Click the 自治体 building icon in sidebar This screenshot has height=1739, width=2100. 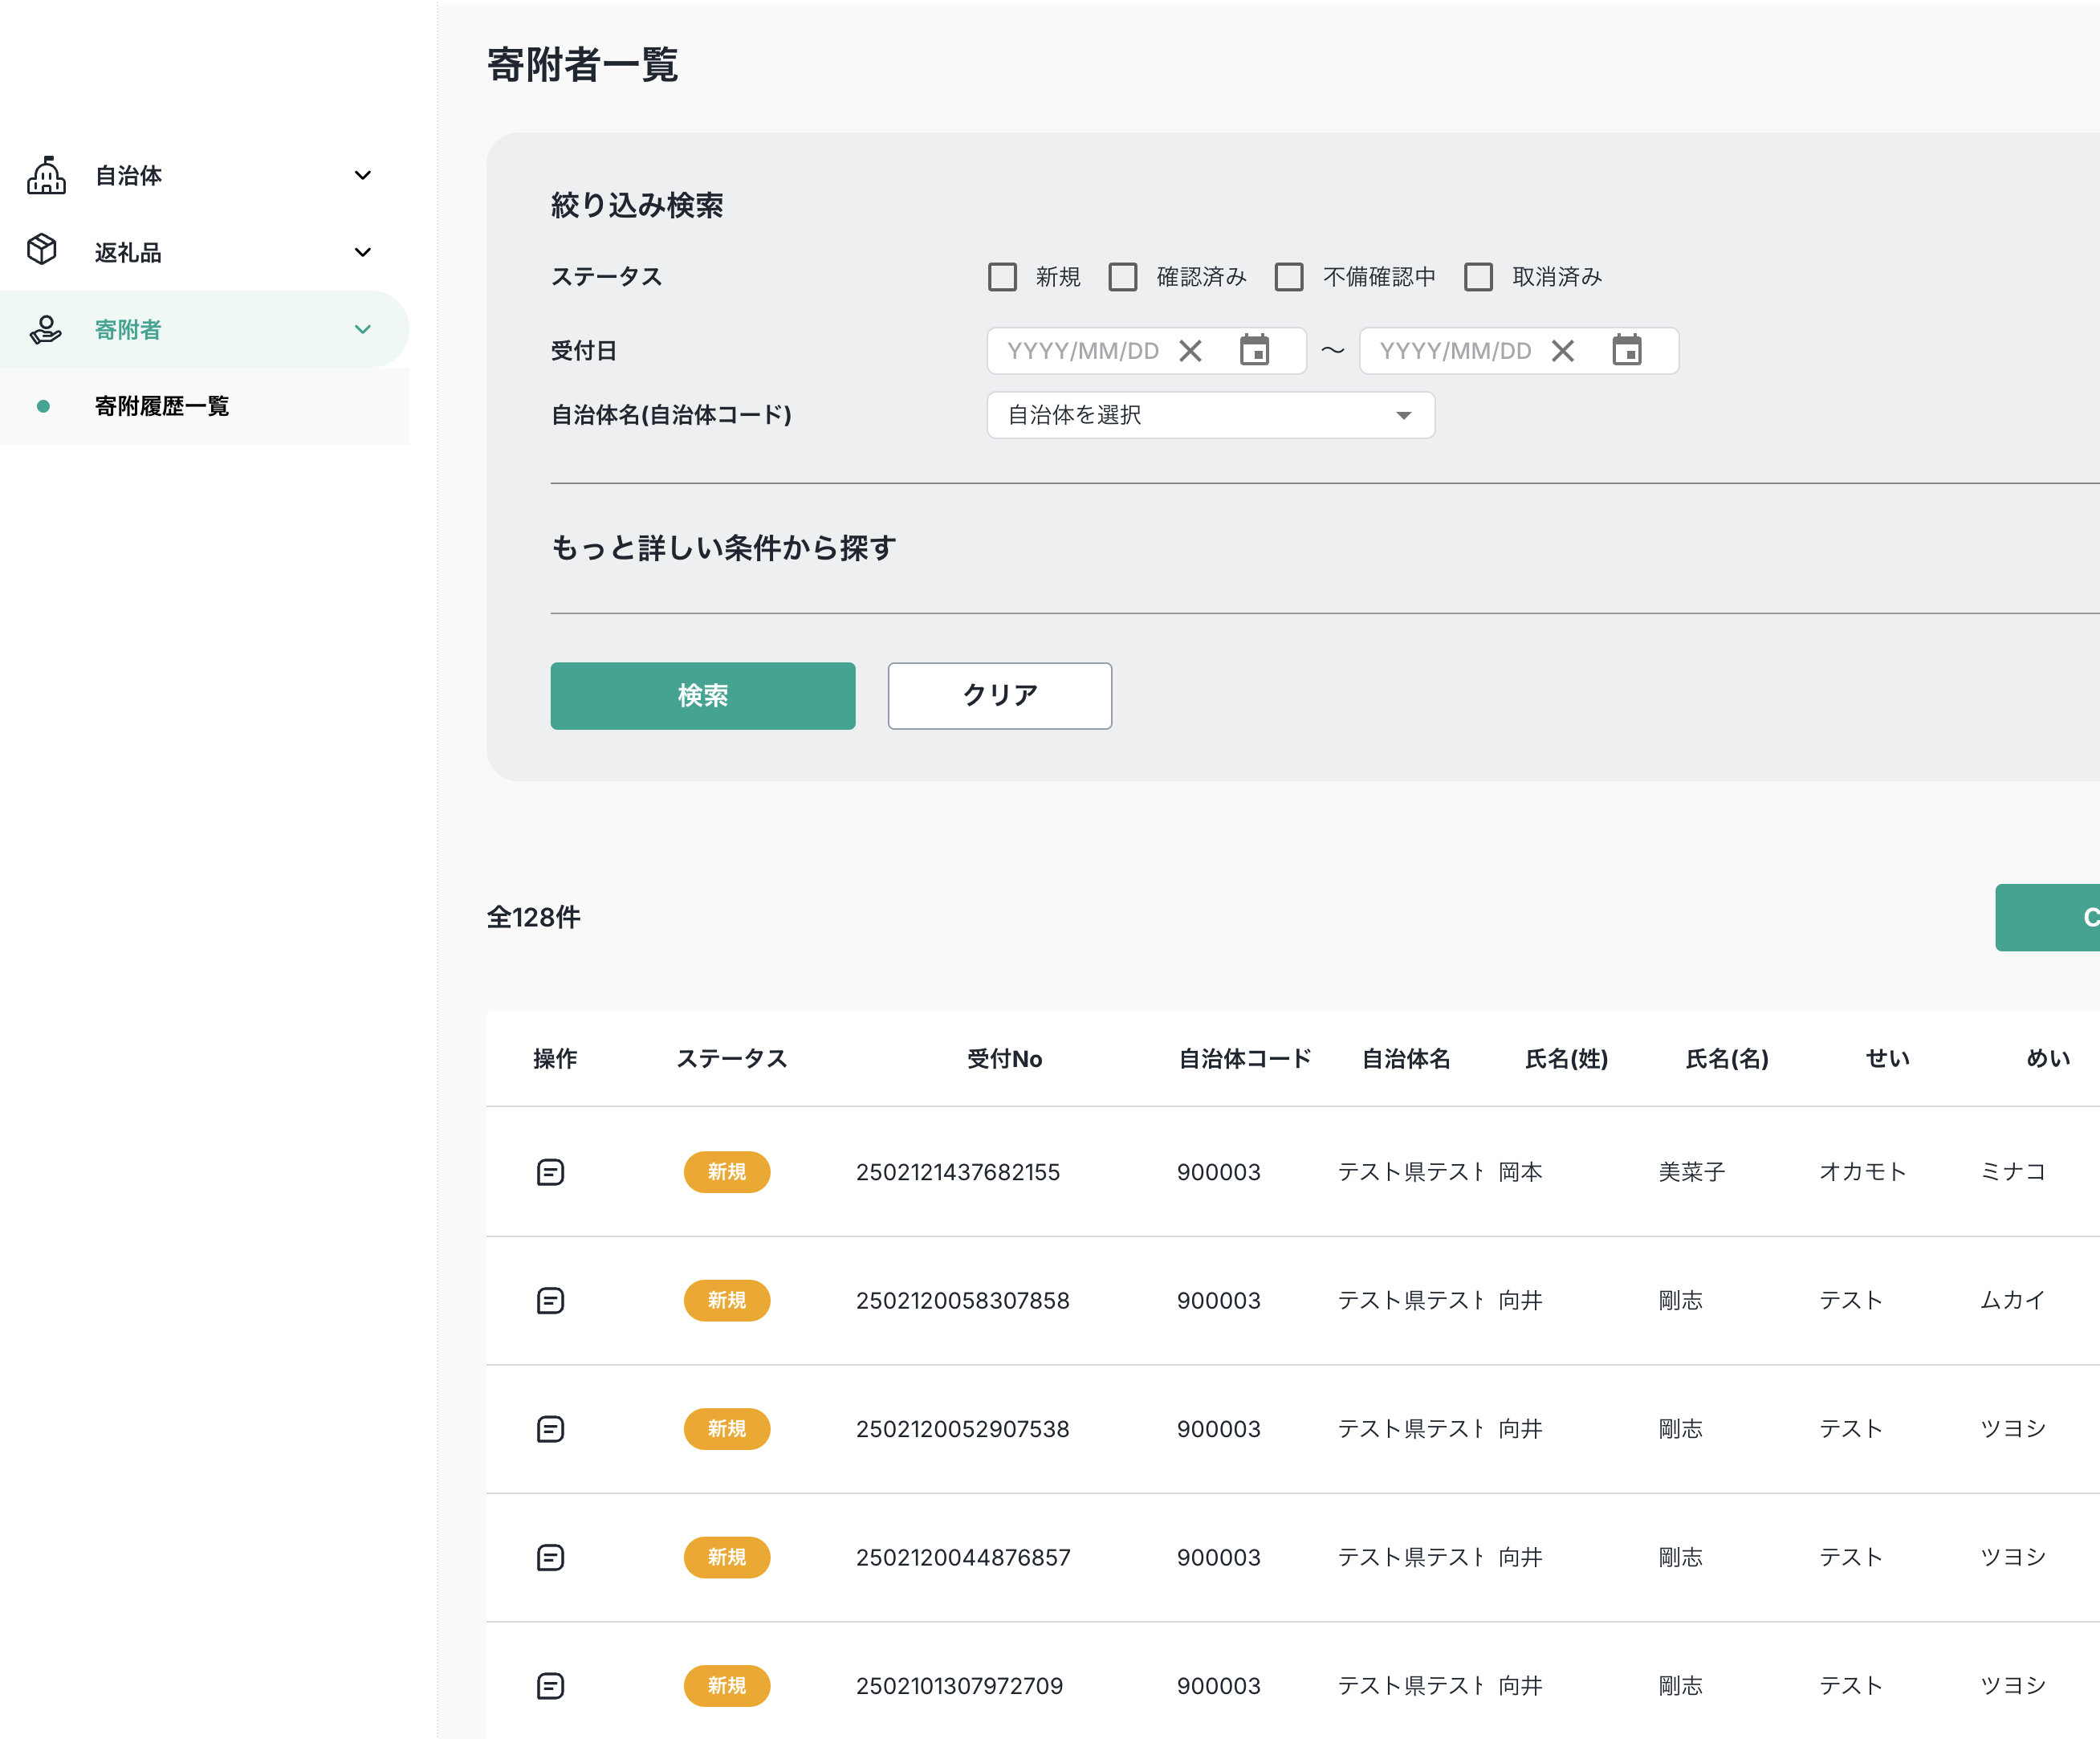point(46,175)
